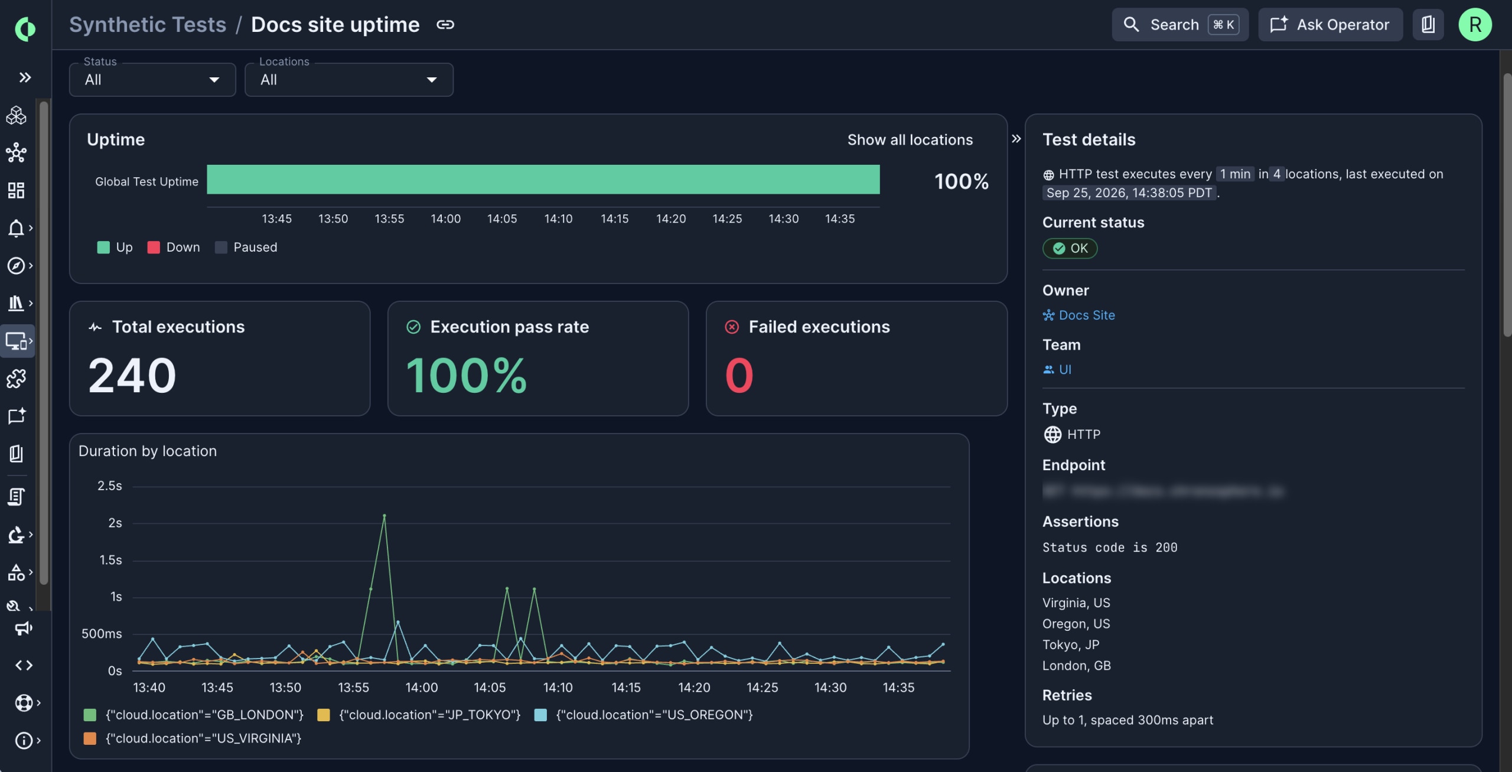Collapse the Test details panel with chevrons
This screenshot has height=772, width=1512.
click(1016, 139)
